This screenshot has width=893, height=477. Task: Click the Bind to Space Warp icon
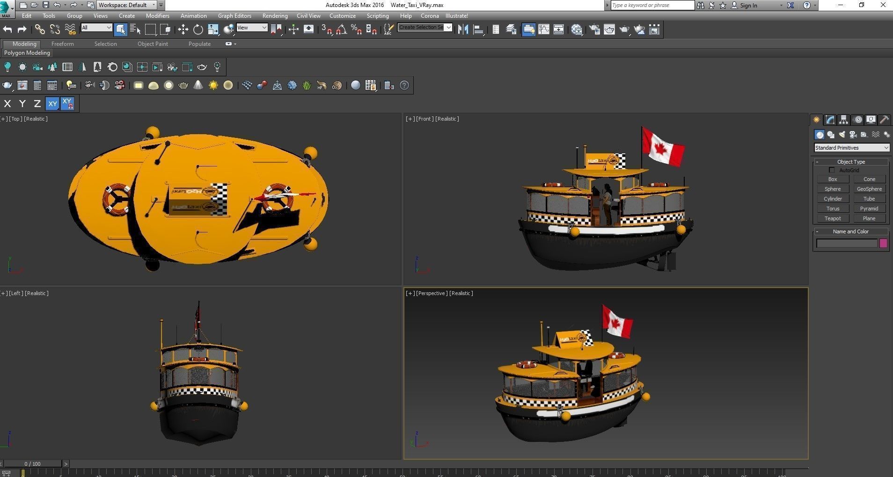pyautogui.click(x=70, y=29)
